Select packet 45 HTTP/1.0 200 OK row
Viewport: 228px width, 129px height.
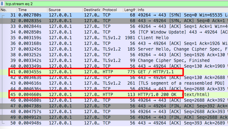[114, 95]
